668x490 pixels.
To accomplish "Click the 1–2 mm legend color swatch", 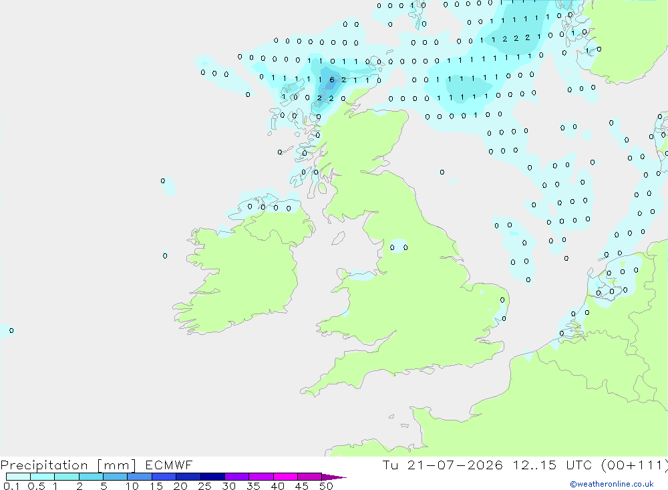I will point(67,477).
